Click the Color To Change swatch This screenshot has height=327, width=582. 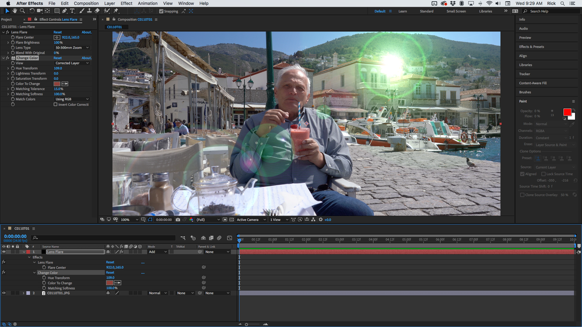[57, 84]
